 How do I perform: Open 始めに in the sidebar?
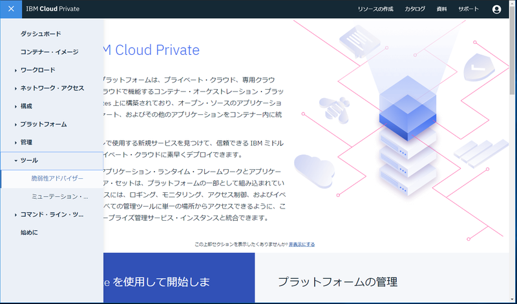click(x=29, y=232)
